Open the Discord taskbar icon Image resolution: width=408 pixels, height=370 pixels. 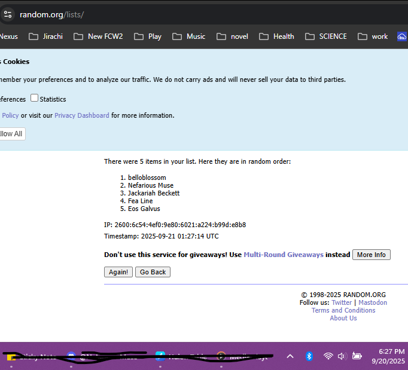click(71, 356)
